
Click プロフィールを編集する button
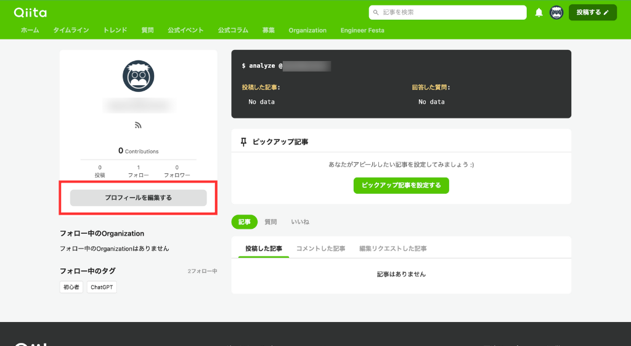139,198
